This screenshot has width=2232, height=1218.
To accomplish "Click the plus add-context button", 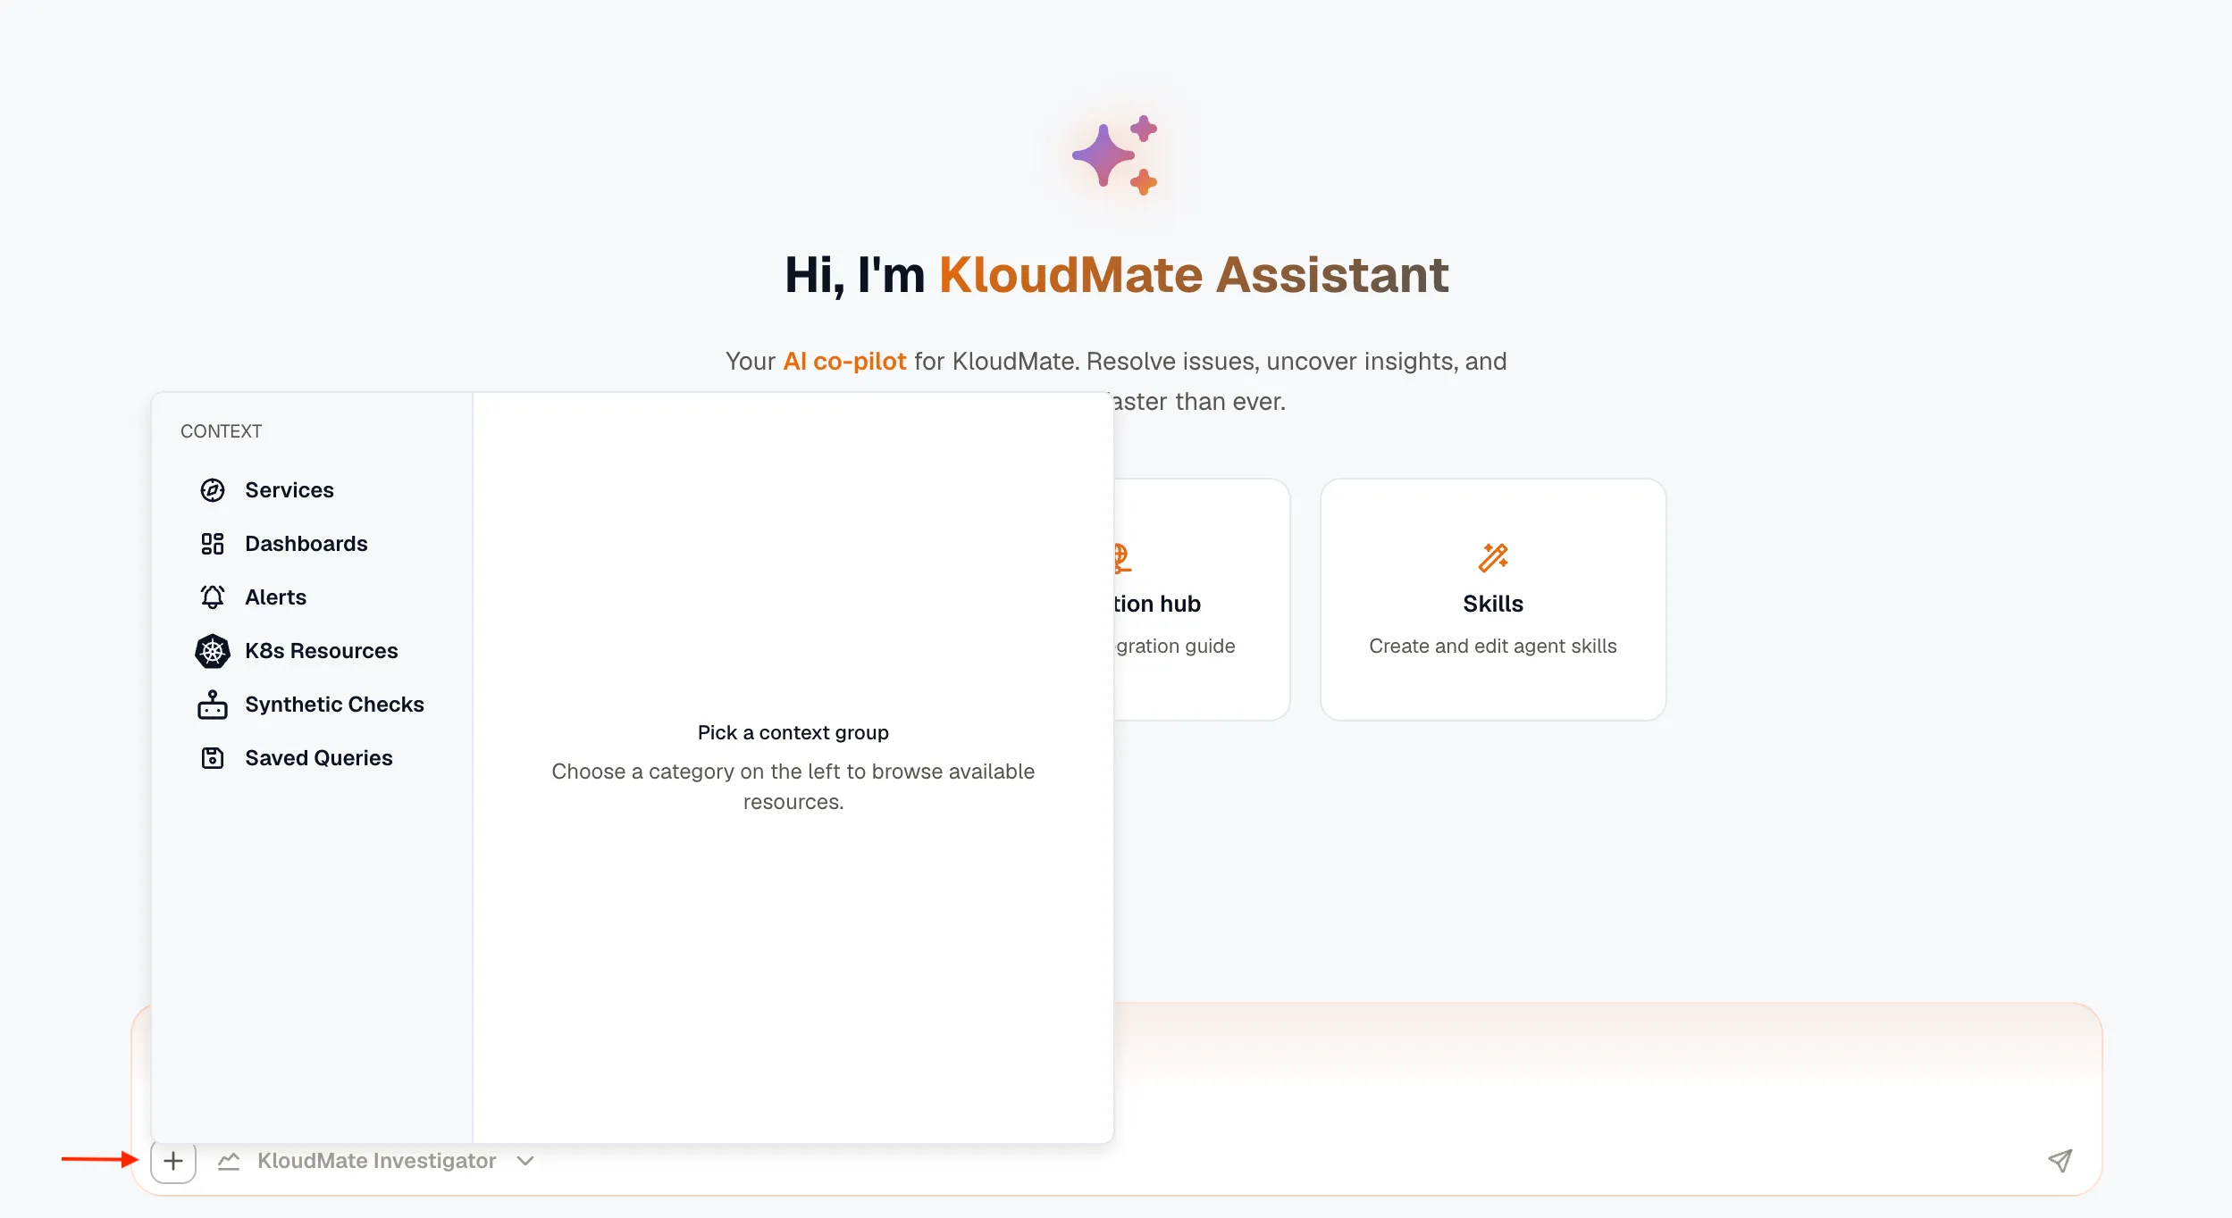I will pyautogui.click(x=173, y=1161).
